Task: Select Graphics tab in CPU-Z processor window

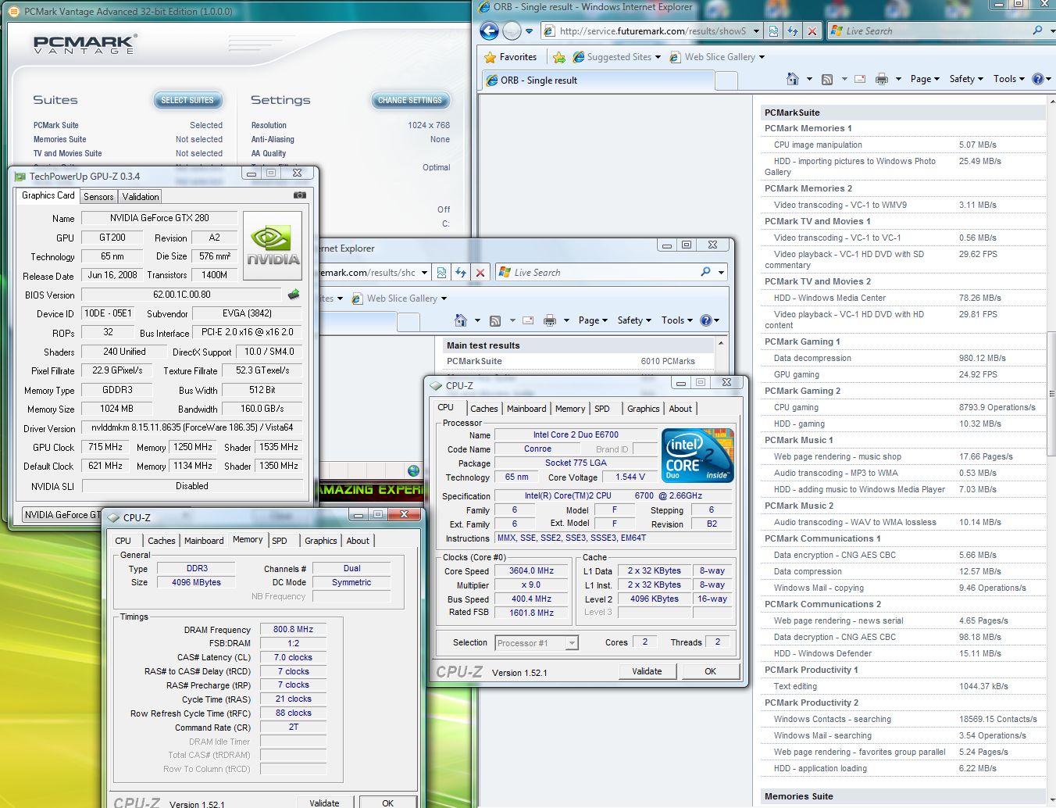Action: click(x=644, y=409)
